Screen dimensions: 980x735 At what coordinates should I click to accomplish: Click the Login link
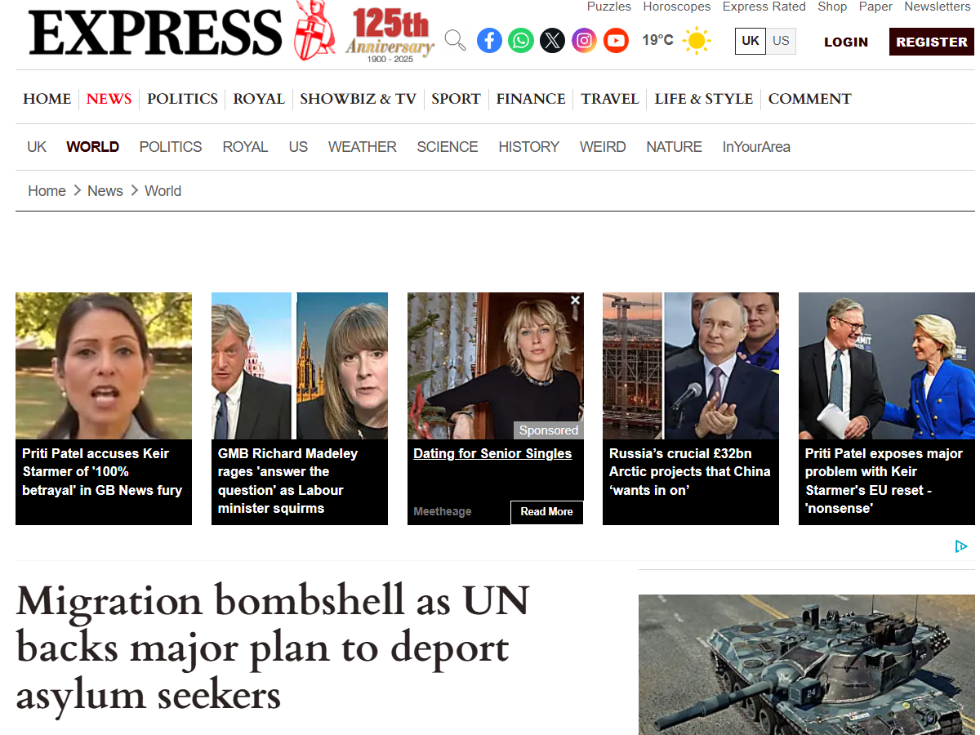[846, 42]
